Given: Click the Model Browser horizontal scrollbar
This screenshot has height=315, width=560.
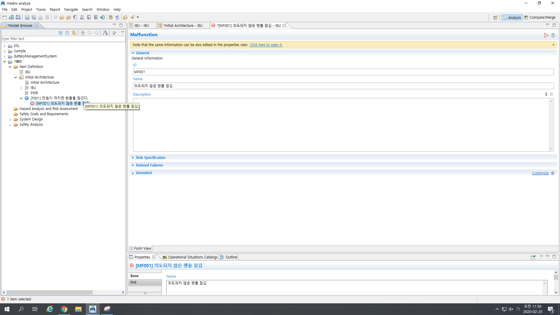Looking at the screenshot, I should [50, 292].
